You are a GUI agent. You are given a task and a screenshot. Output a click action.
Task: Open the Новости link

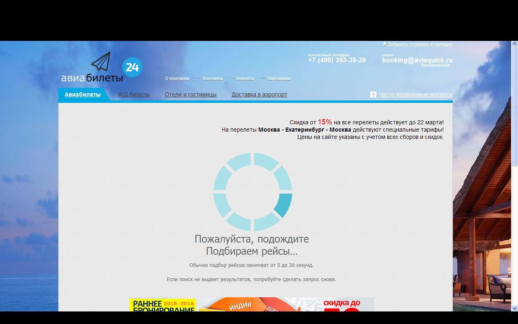click(245, 78)
